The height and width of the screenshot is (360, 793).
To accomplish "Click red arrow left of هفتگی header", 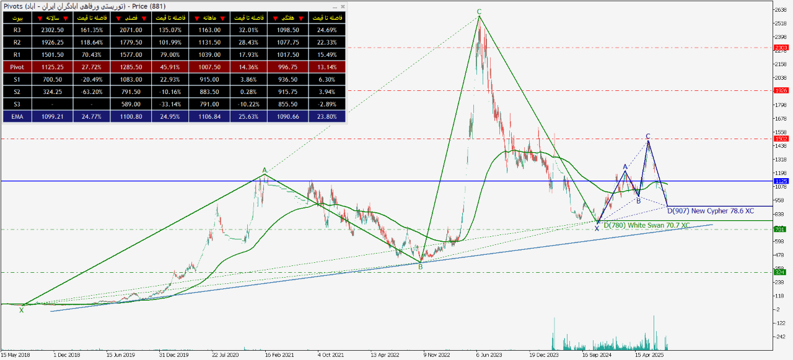I will [x=274, y=18].
